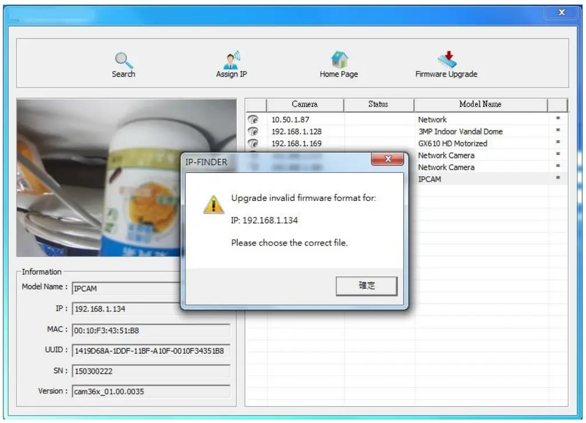Select camera 192.168.1.128 in list
Screen dimensions: 586x423
(x=296, y=132)
